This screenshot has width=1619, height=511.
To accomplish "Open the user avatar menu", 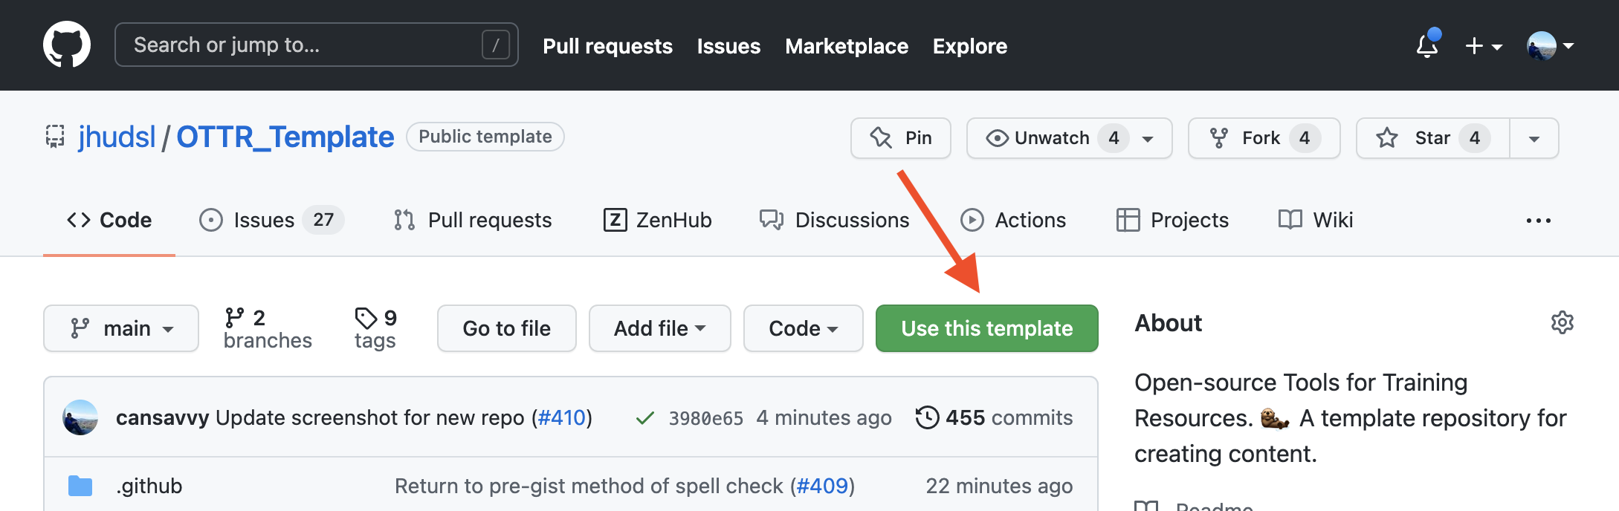I will tap(1551, 46).
